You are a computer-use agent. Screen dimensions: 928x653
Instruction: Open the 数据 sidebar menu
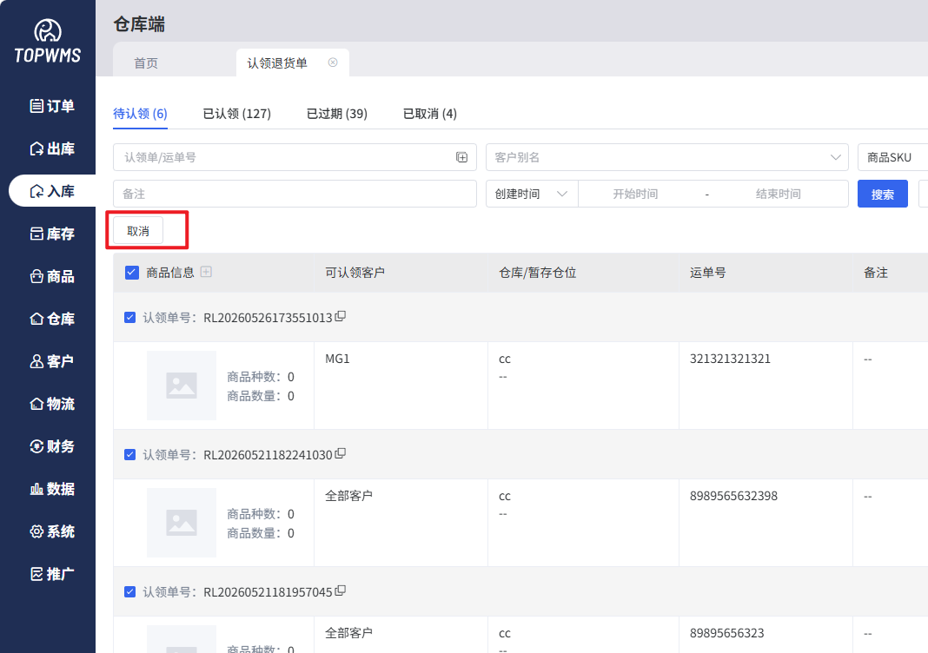tap(52, 489)
